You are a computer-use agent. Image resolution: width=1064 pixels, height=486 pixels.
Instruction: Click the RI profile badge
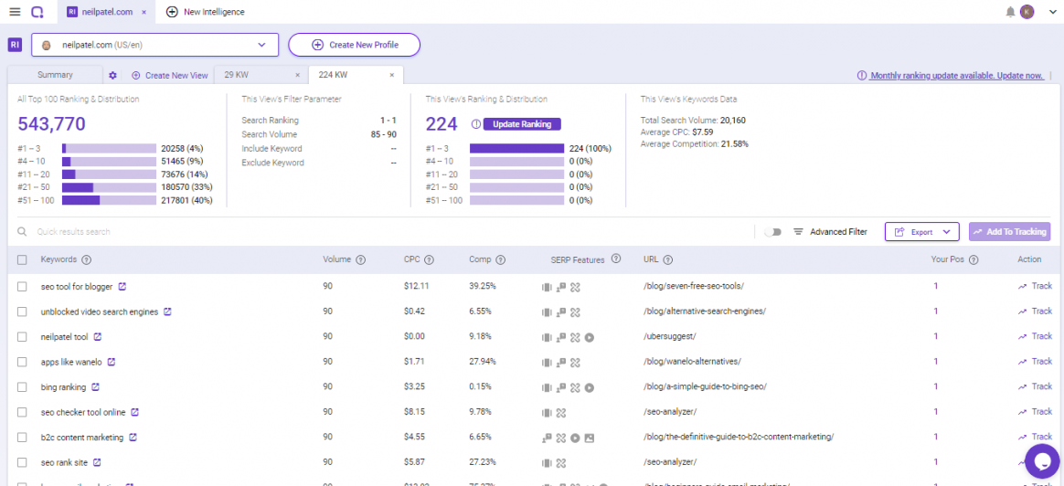coord(15,45)
